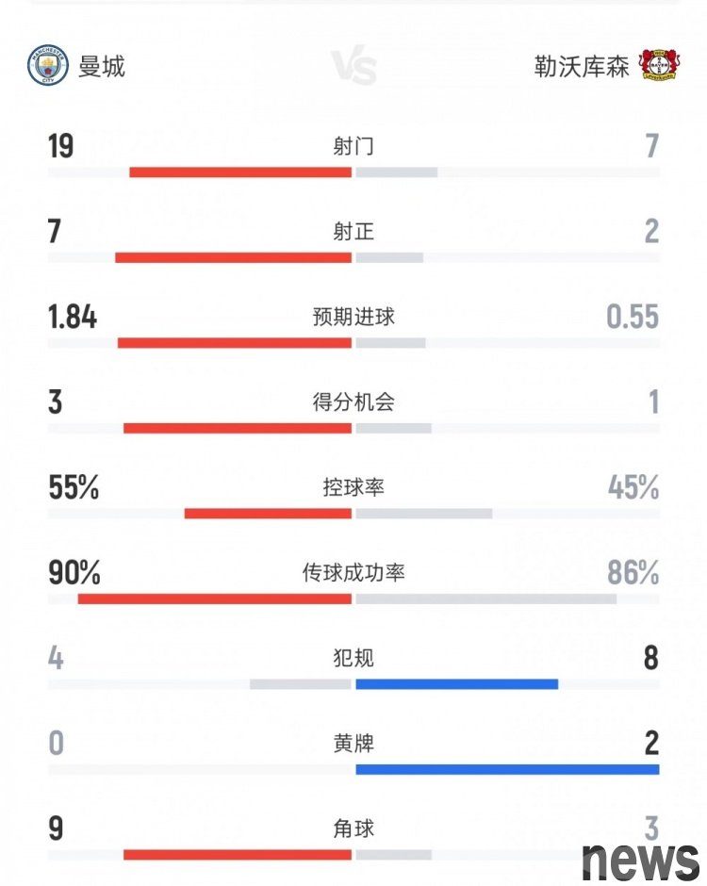The height and width of the screenshot is (886, 707).
Task: Click the red 55% possession bar
Action: click(269, 514)
